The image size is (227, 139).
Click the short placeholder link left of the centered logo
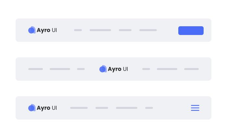[81, 69]
